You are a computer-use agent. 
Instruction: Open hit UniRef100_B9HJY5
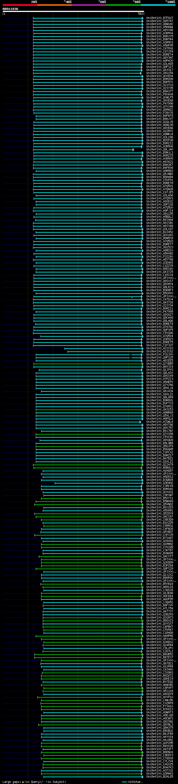(x=159, y=36)
